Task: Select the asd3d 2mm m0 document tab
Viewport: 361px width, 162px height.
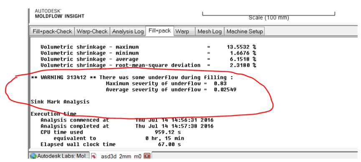Action: [121, 157]
